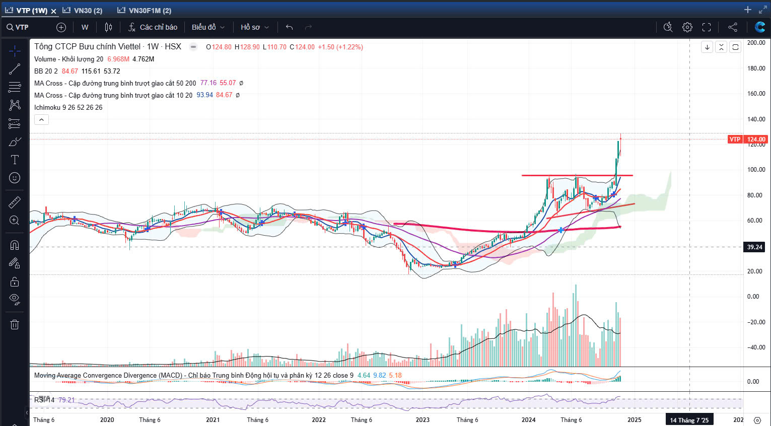The image size is (771, 426).
Task: Click the 39.24 price axis label
Action: [755, 247]
